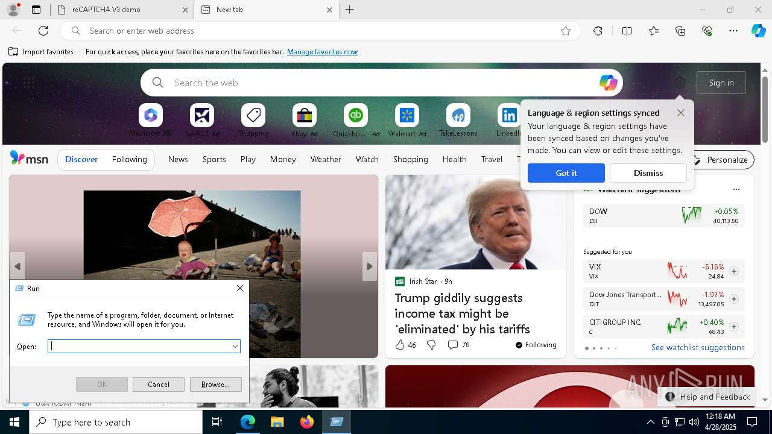The width and height of the screenshot is (772, 434).
Task: Open See watchlist suggestions link
Action: [x=698, y=347]
